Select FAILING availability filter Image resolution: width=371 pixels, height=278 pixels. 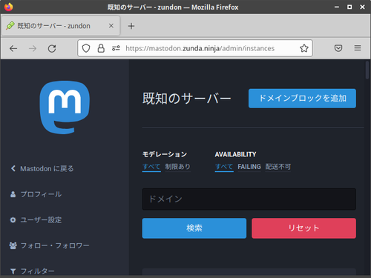249,167
